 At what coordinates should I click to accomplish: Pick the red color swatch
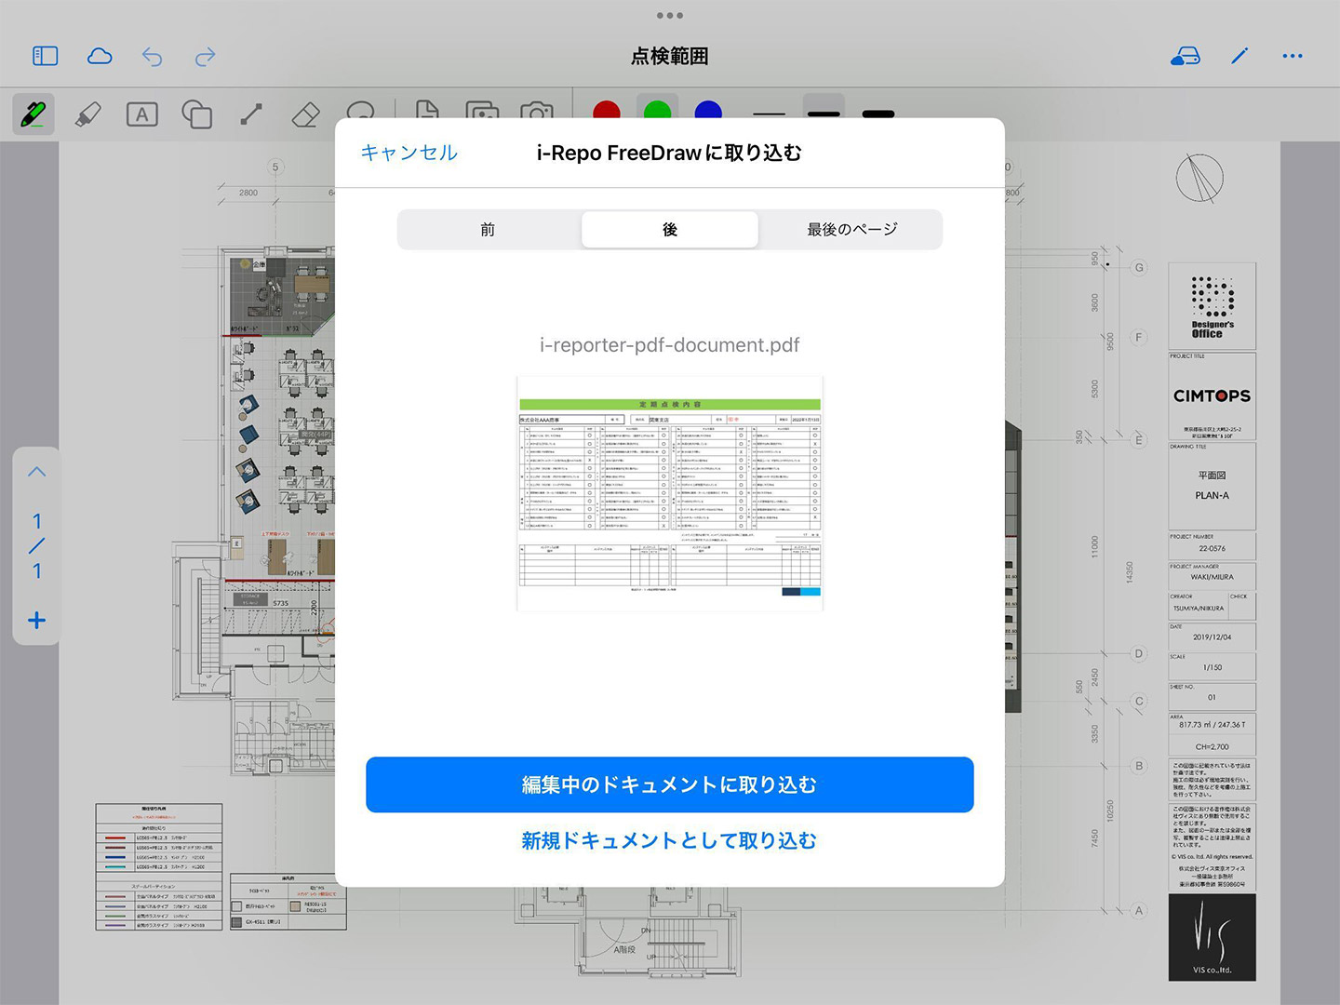pyautogui.click(x=607, y=111)
